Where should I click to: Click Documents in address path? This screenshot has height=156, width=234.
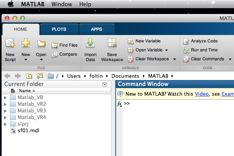pos(125,76)
